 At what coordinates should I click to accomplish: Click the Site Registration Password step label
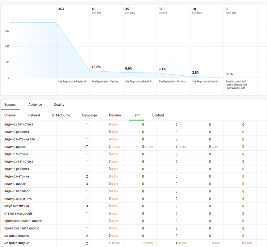point(173,82)
